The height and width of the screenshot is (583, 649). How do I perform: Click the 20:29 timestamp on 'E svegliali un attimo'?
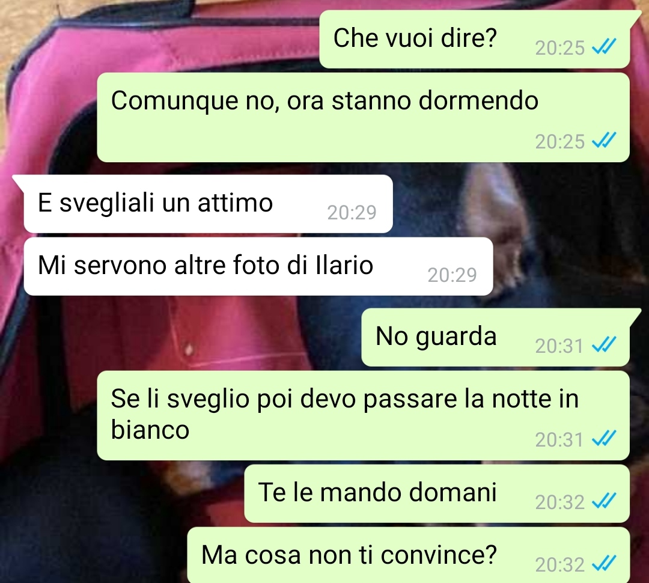click(352, 212)
